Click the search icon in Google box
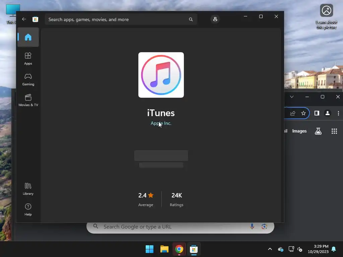 [x=95, y=226]
